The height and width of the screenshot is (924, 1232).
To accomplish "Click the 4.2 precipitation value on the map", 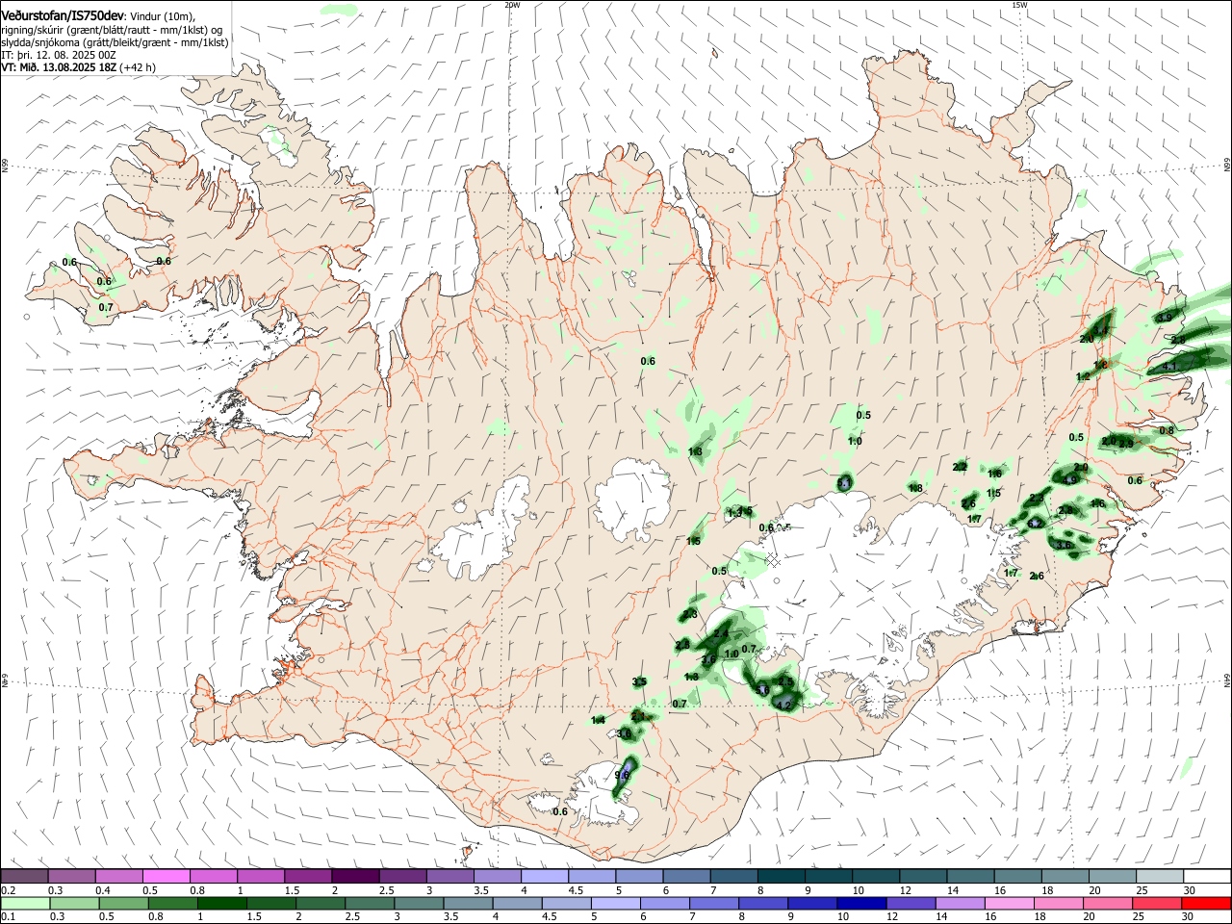I will point(783,706).
